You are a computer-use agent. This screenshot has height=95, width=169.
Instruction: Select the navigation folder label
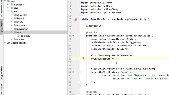[23, 29]
